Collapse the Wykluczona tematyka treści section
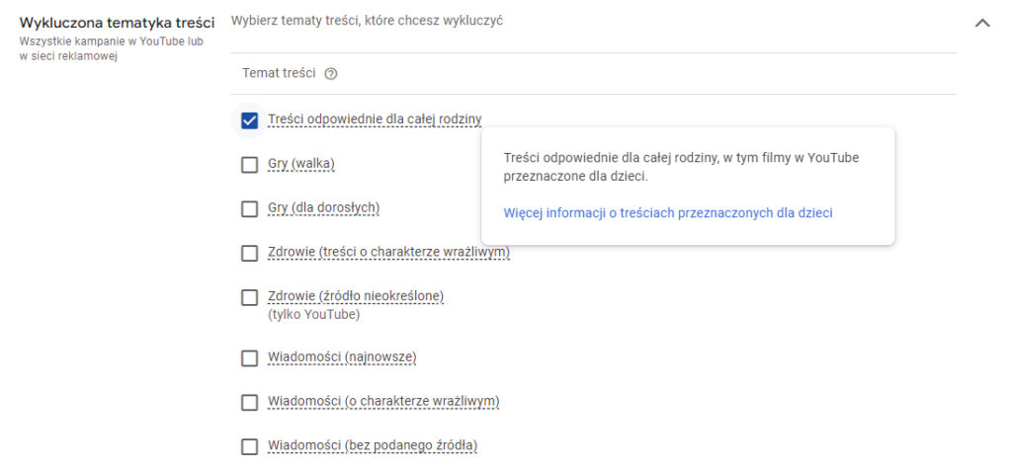The image size is (1012, 469). click(982, 23)
